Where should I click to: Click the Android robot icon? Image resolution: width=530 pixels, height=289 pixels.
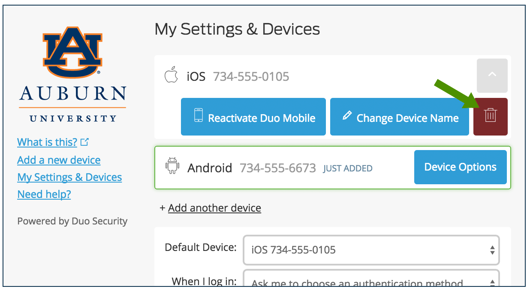[x=172, y=166]
